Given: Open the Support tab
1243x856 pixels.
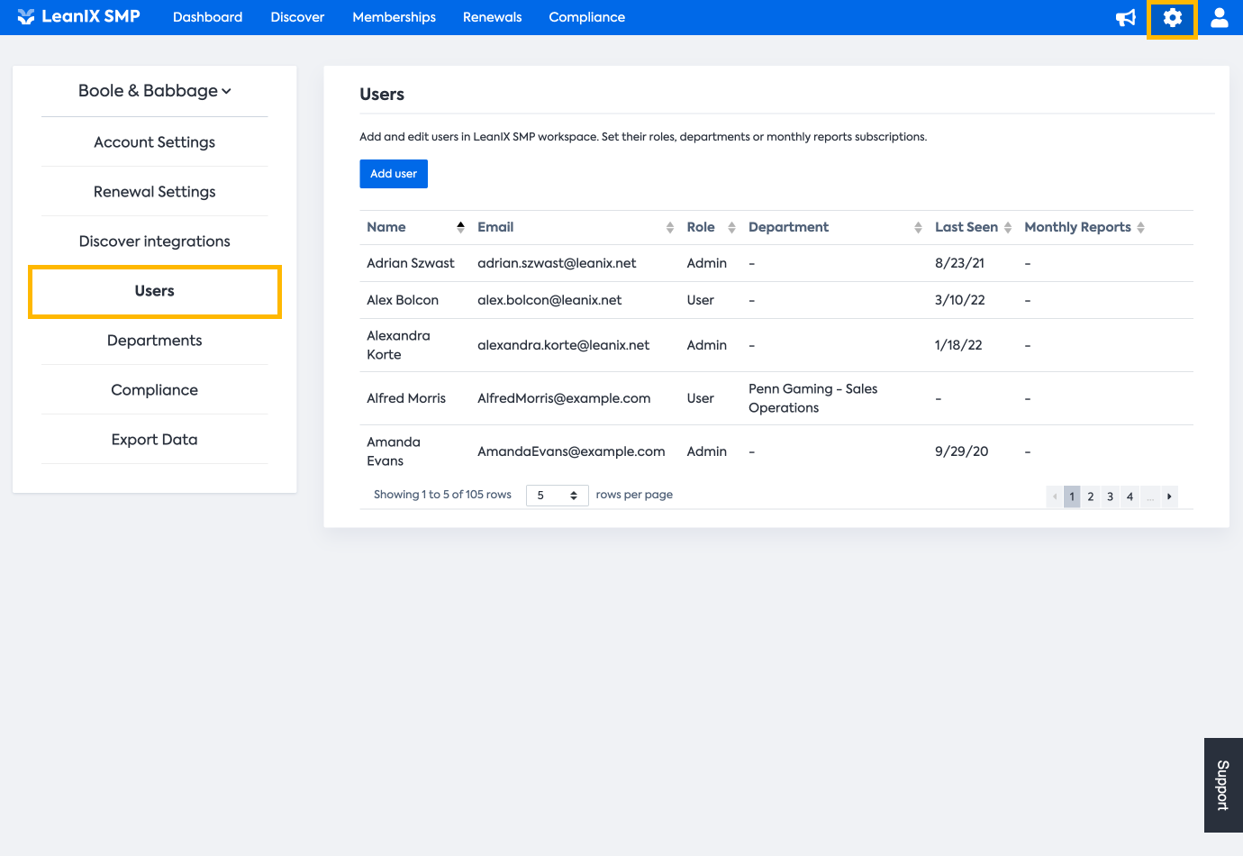Looking at the screenshot, I should pos(1223,786).
